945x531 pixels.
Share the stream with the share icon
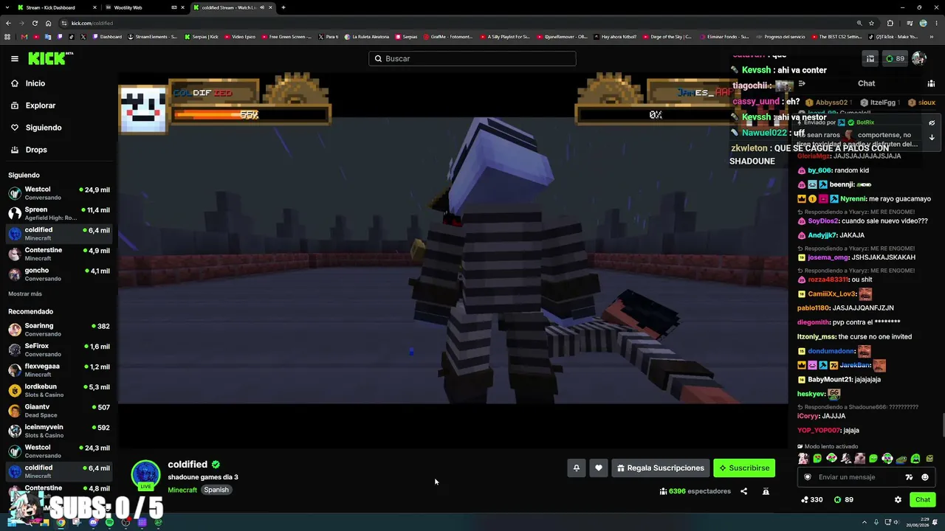[743, 491]
